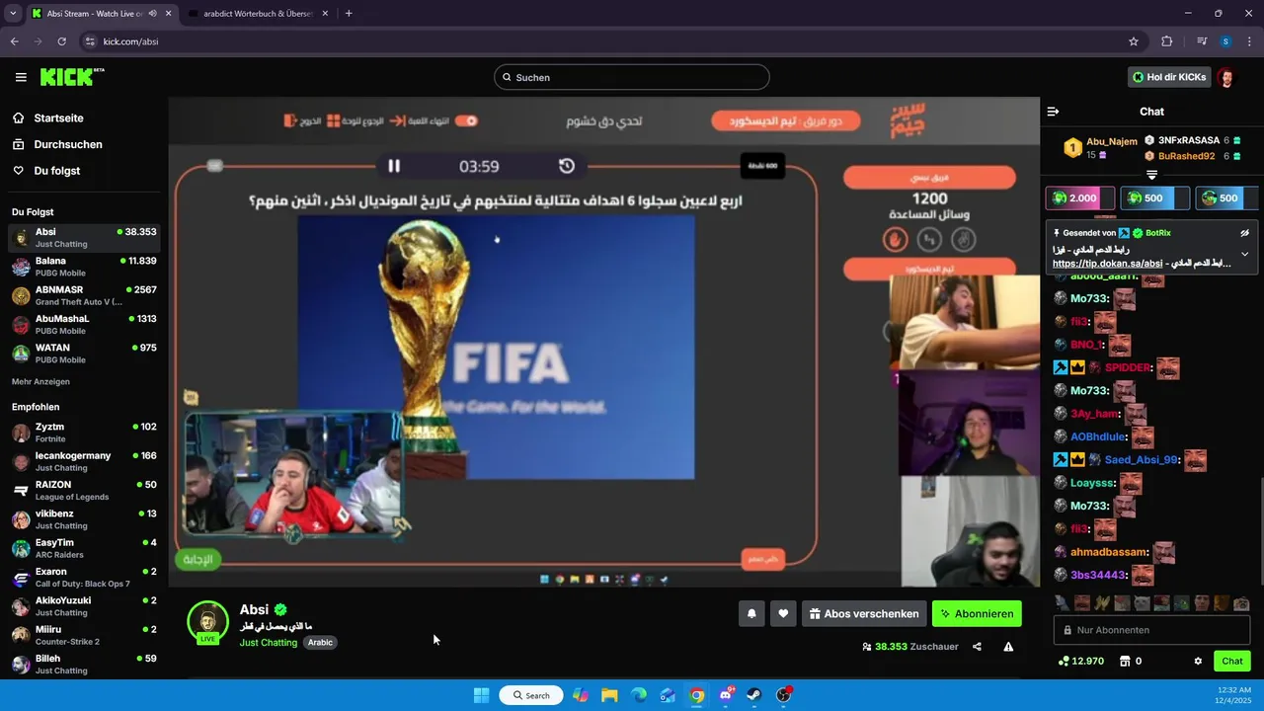Open Durchsuchen in sidebar

68,144
